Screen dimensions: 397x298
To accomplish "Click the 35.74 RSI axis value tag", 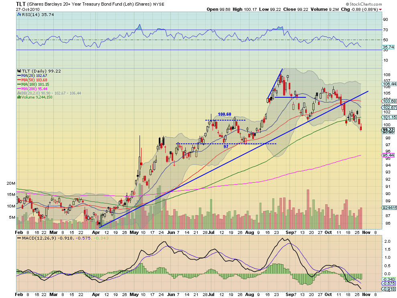I will (x=388, y=47).
